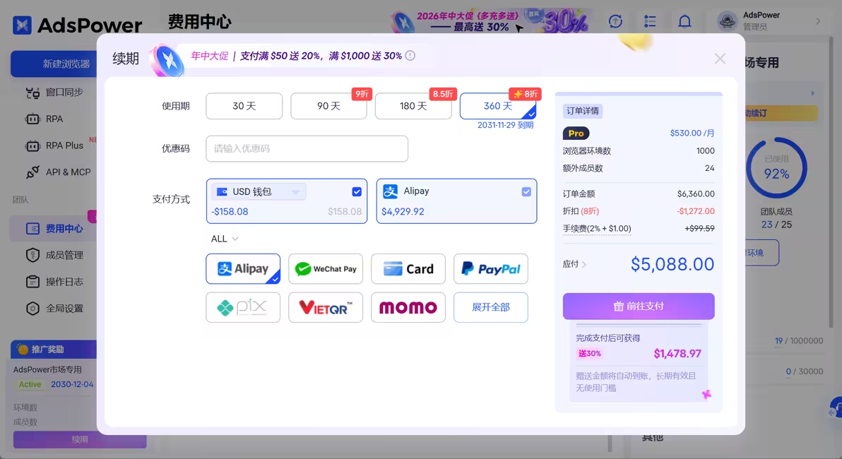Viewport: 842px width, 459px height.
Task: Expand the AdsPower account menu chevron
Action: [x=818, y=21]
